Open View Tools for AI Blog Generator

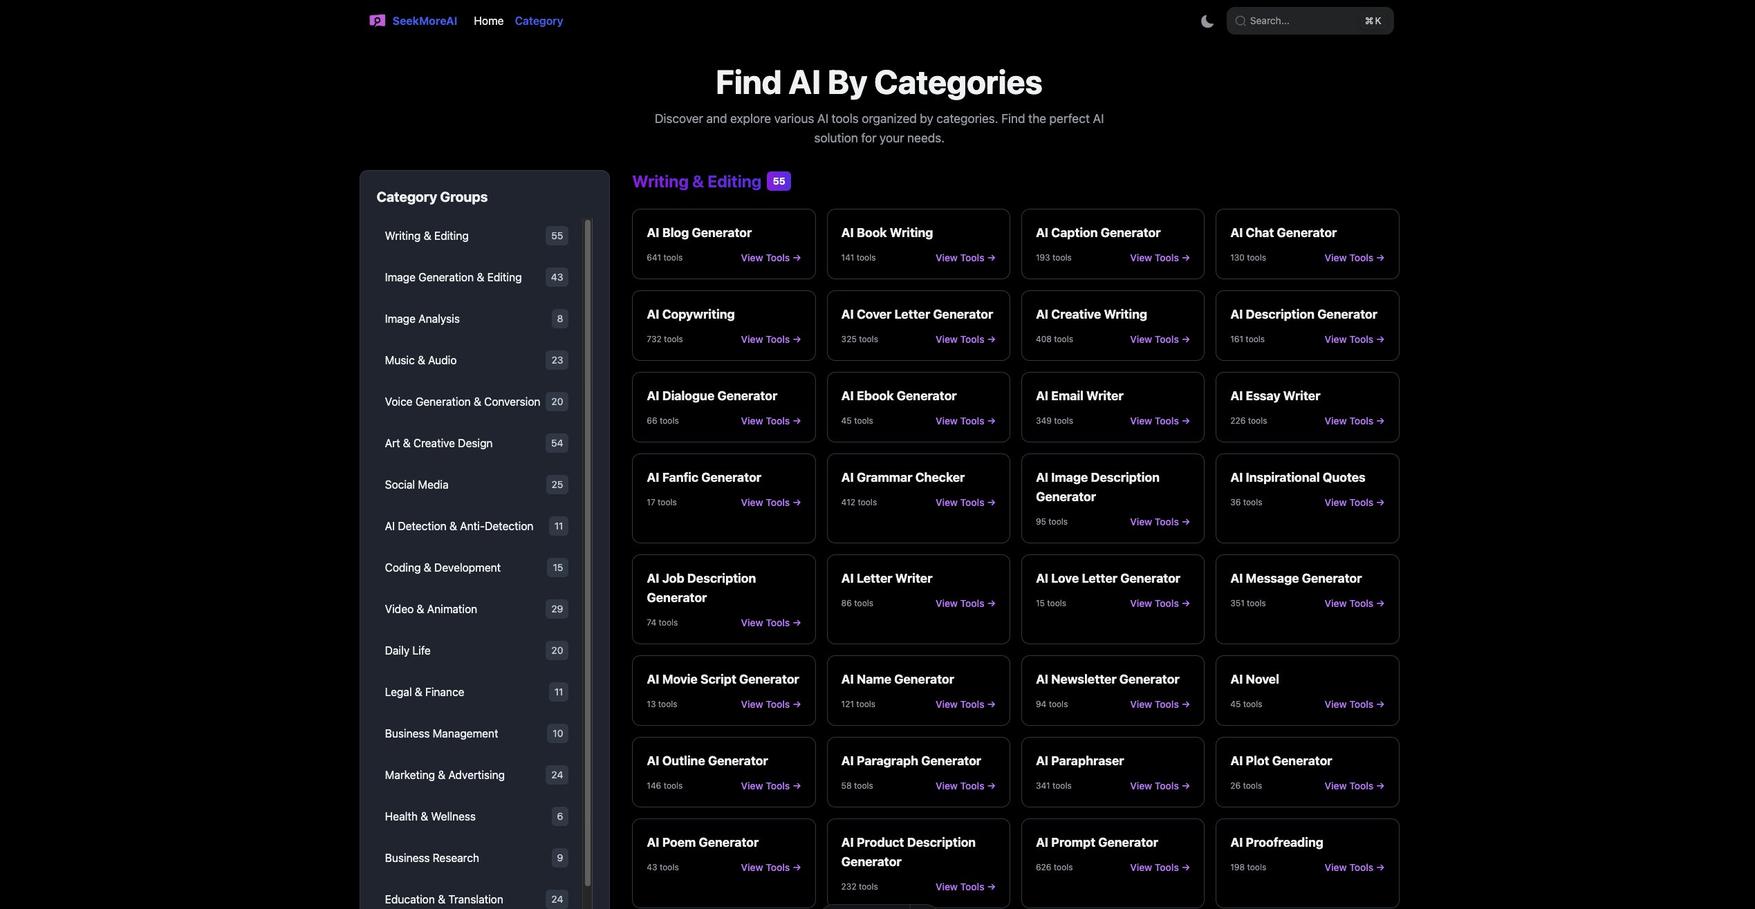(770, 257)
